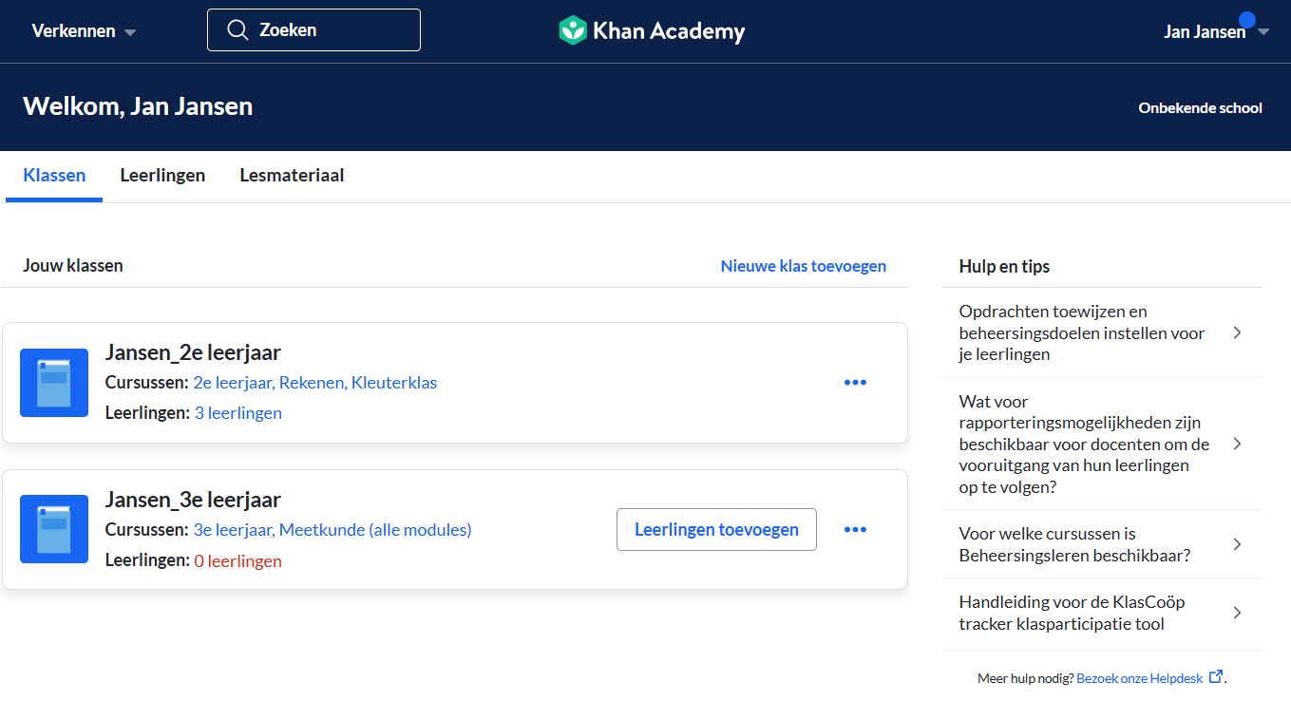Open the 3 leerlingen link

[237, 412]
